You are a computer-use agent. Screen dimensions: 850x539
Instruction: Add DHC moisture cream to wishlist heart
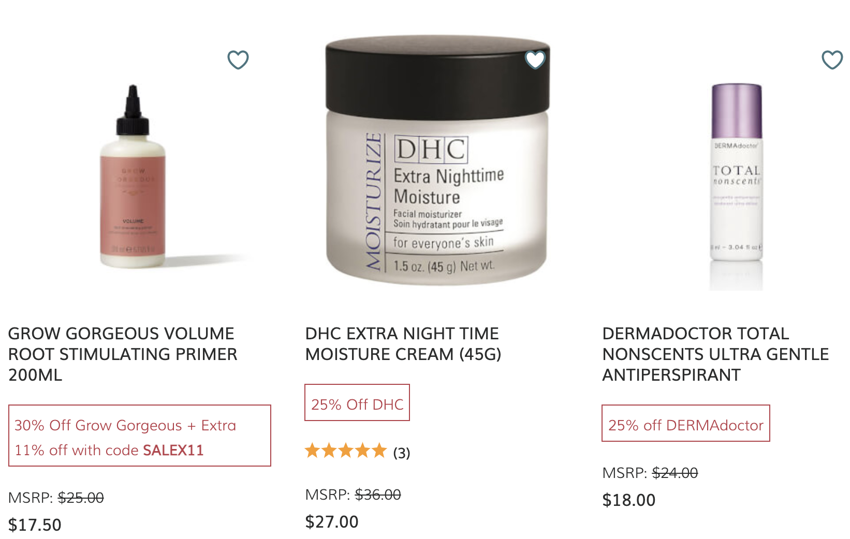[x=535, y=60]
